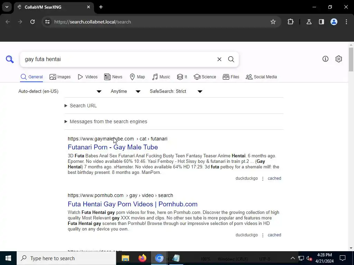Screen dimensions: 354x265
Task: Select the CollabVM SearXNG browser tab
Action: pos(54,7)
